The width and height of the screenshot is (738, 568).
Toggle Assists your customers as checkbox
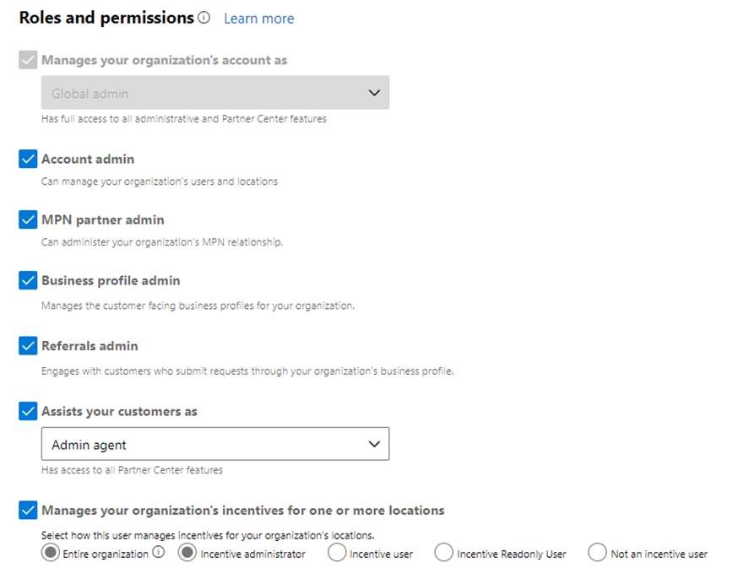pos(28,411)
